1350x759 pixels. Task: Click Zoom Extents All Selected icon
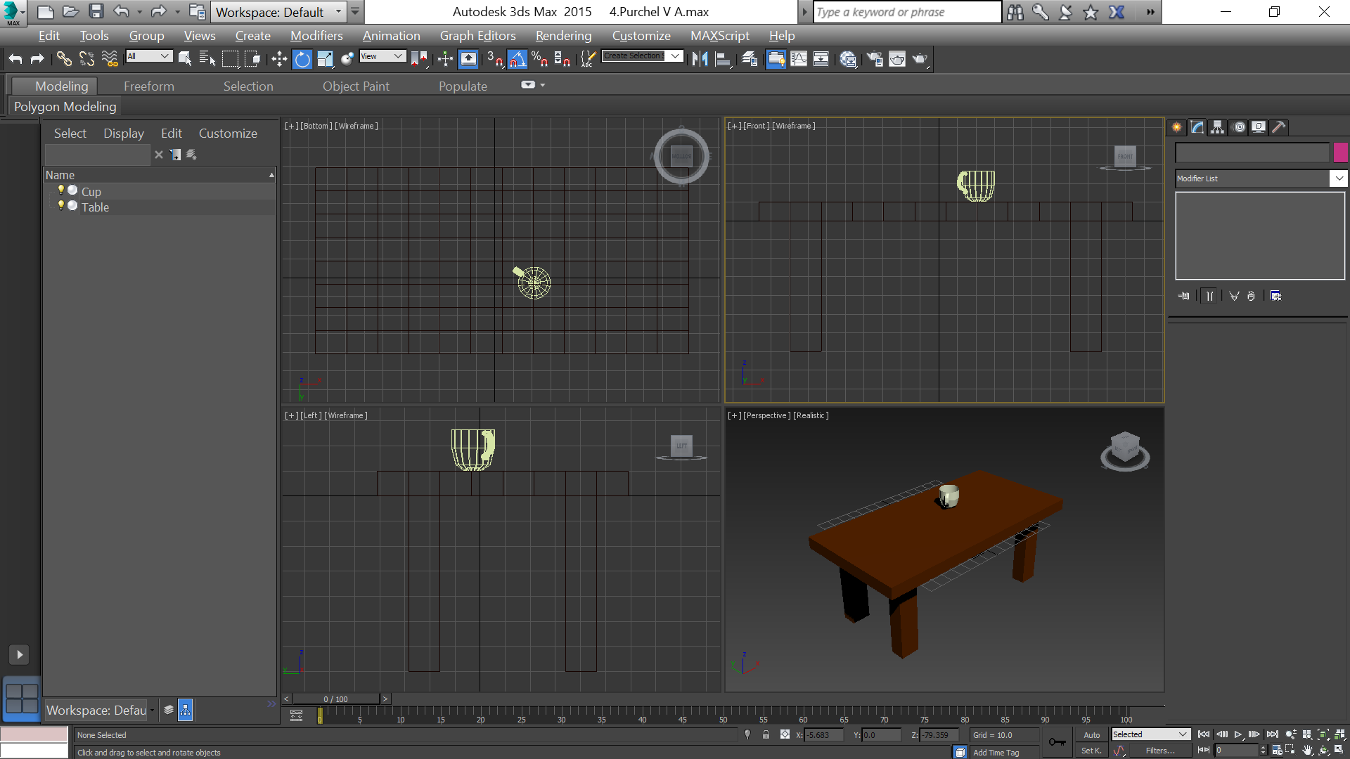[1340, 734]
